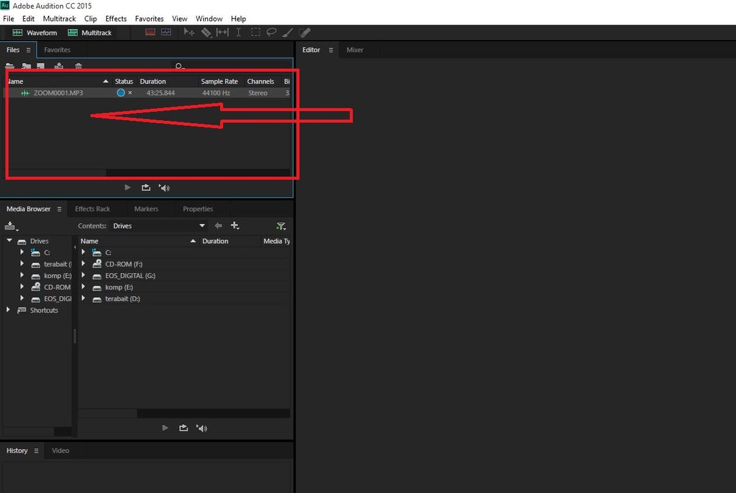Viewport: 736px width, 493px height.
Task: Click the back arrow in Media Browser
Action: (x=218, y=226)
